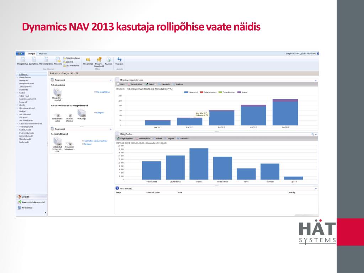Switch to the Toimingud ribbon tab
The image size is (364, 273).
[x=31, y=54]
